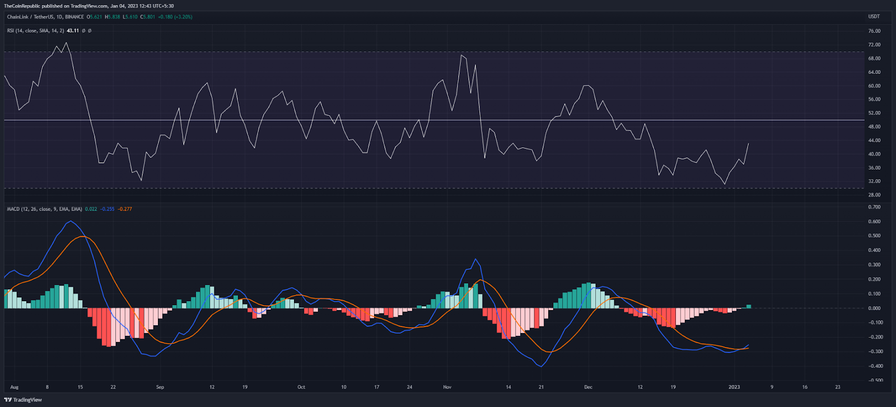Click the white RSI 50 midline
This screenshot has height=407, width=896.
[x=434, y=120]
